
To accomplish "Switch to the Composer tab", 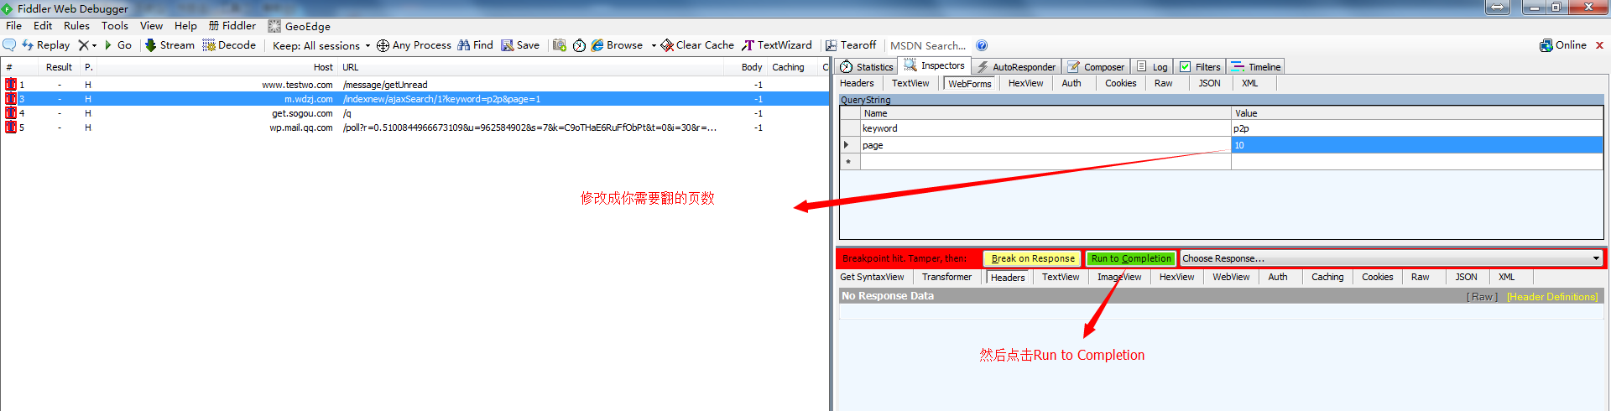I will point(1096,66).
